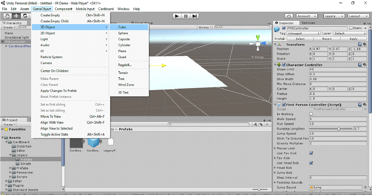Open the Transform component gear menu
The width and height of the screenshot is (372, 195).
pyautogui.click(x=365, y=45)
